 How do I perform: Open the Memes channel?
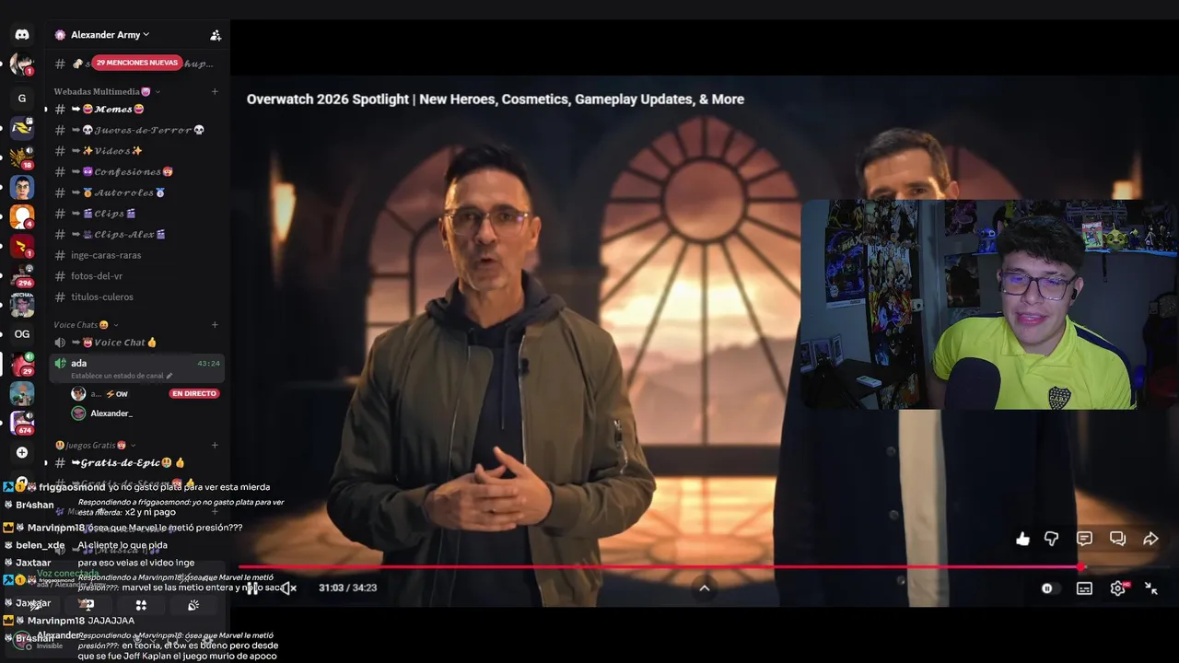click(136, 109)
